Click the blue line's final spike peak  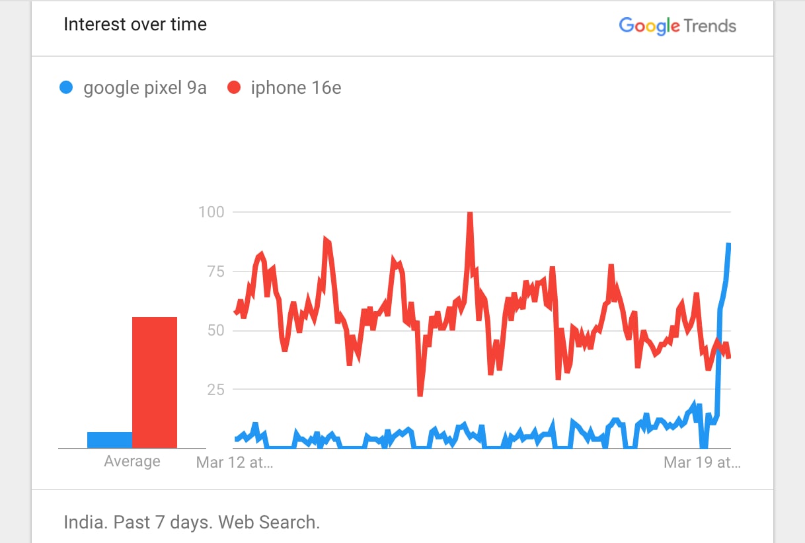(x=728, y=245)
